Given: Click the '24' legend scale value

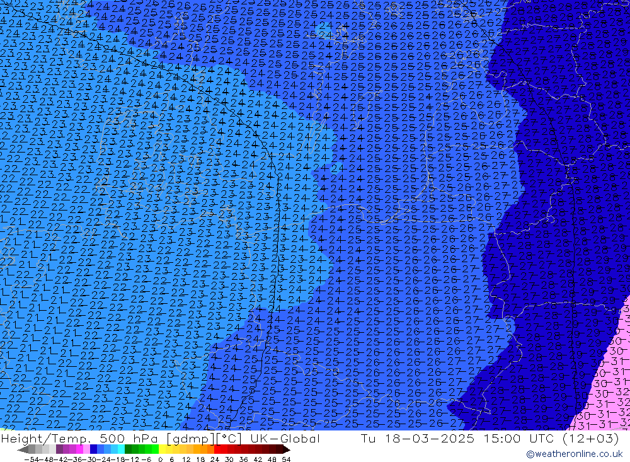Looking at the screenshot, I should (215, 459).
